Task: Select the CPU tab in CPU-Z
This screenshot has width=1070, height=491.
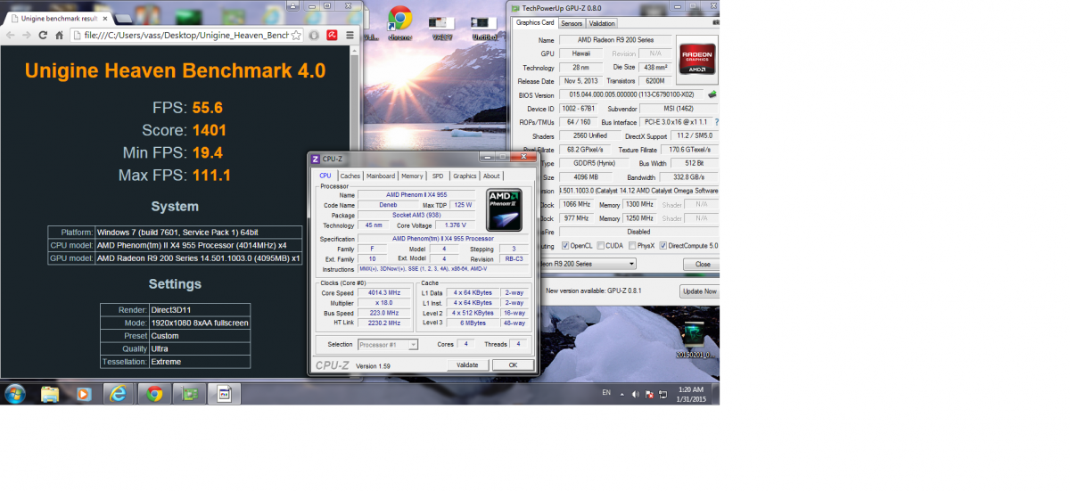Action: tap(325, 176)
